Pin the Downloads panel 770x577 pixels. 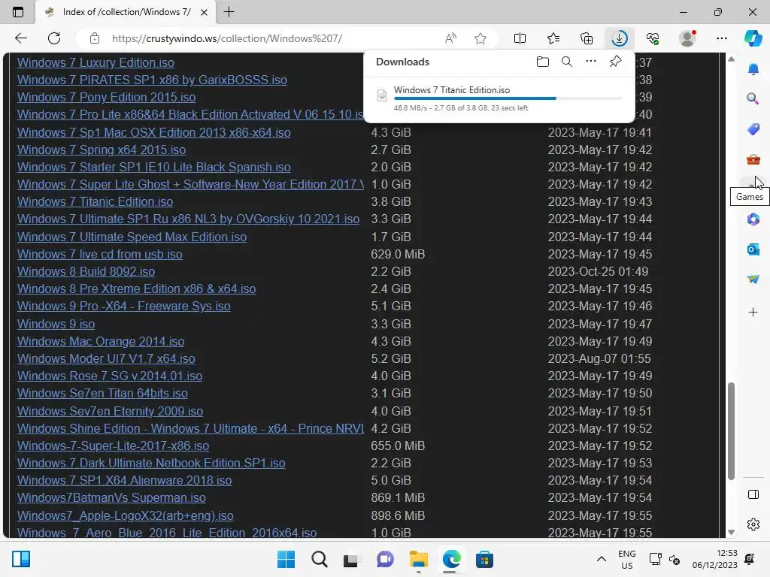(615, 62)
